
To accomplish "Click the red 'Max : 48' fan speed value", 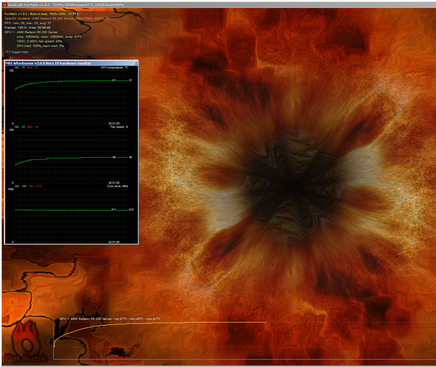I will tap(33, 127).
